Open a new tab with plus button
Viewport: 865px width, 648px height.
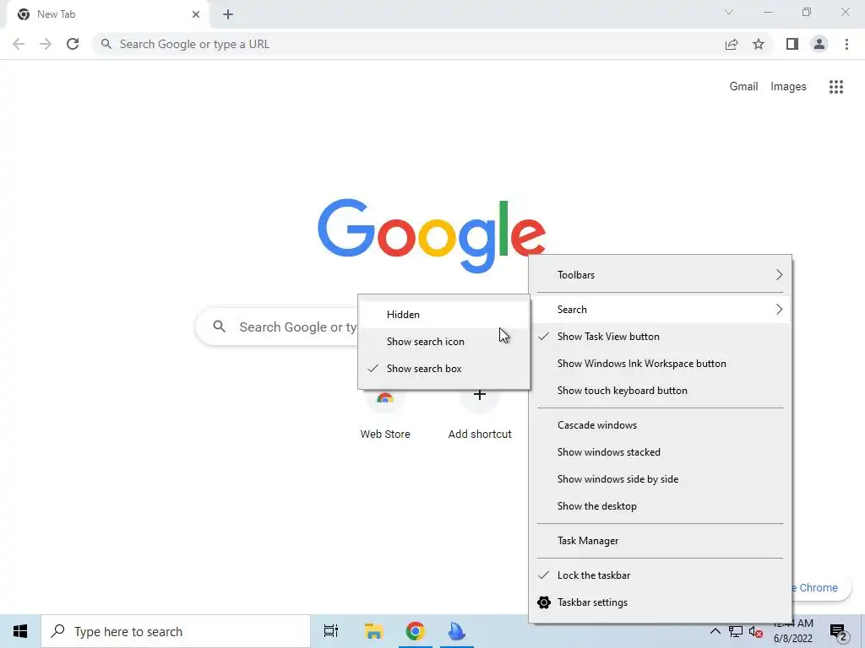pyautogui.click(x=228, y=14)
